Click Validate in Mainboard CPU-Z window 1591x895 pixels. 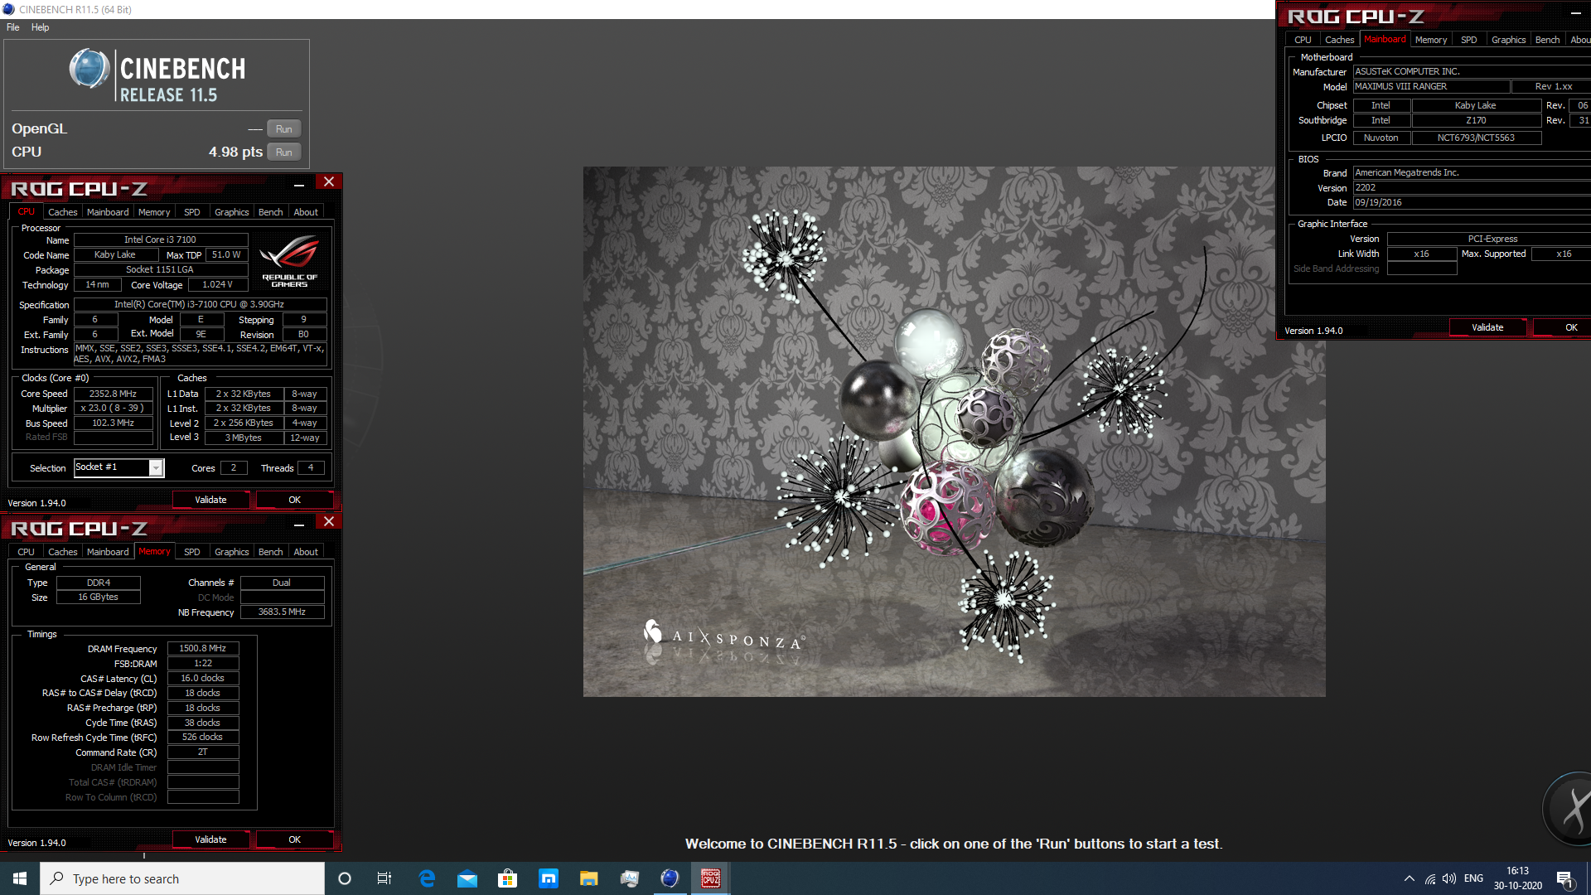click(1487, 327)
